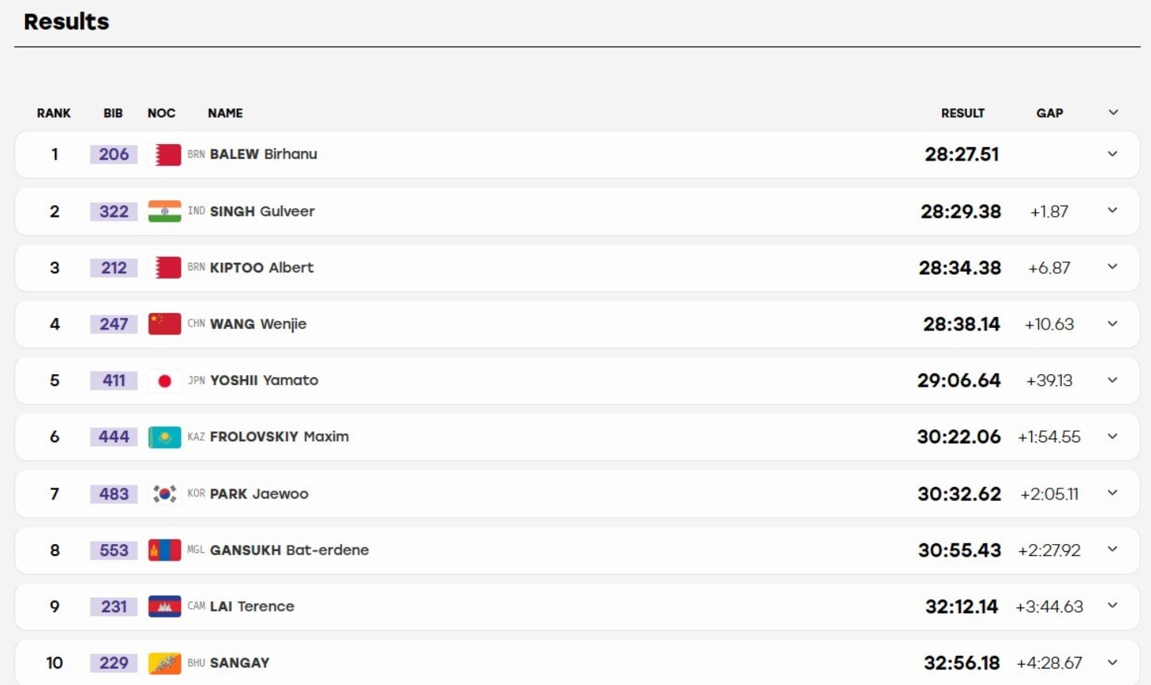This screenshot has width=1151, height=685.
Task: Click the gap value +1.87
Action: click(x=1049, y=211)
